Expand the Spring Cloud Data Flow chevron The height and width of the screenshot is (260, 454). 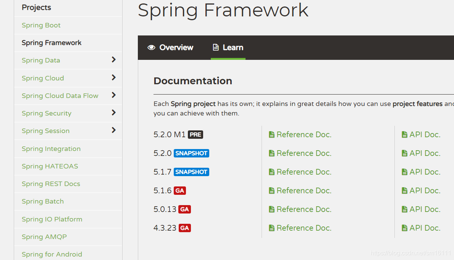[113, 95]
